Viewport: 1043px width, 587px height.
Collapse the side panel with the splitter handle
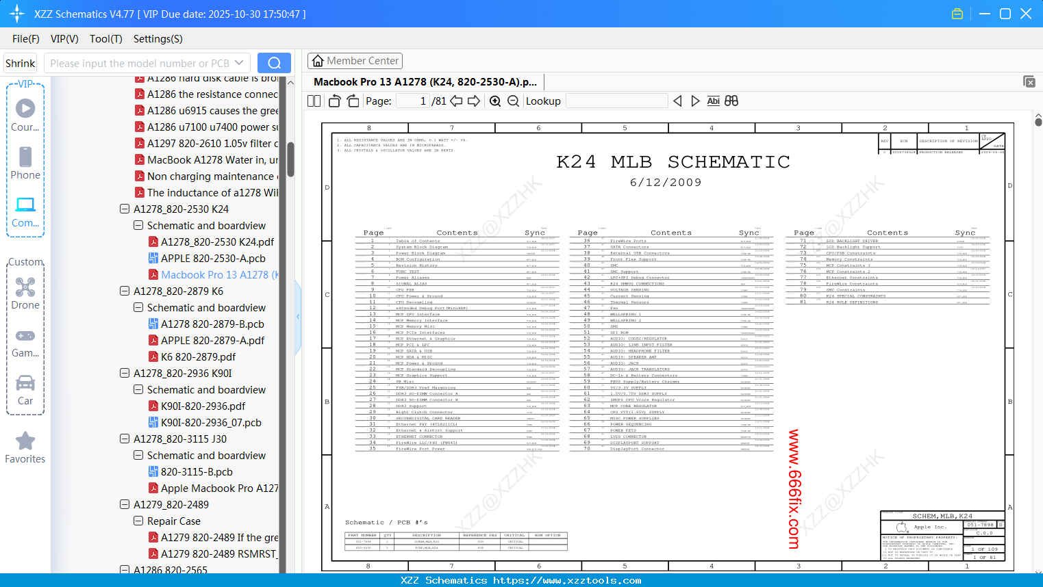[298, 317]
